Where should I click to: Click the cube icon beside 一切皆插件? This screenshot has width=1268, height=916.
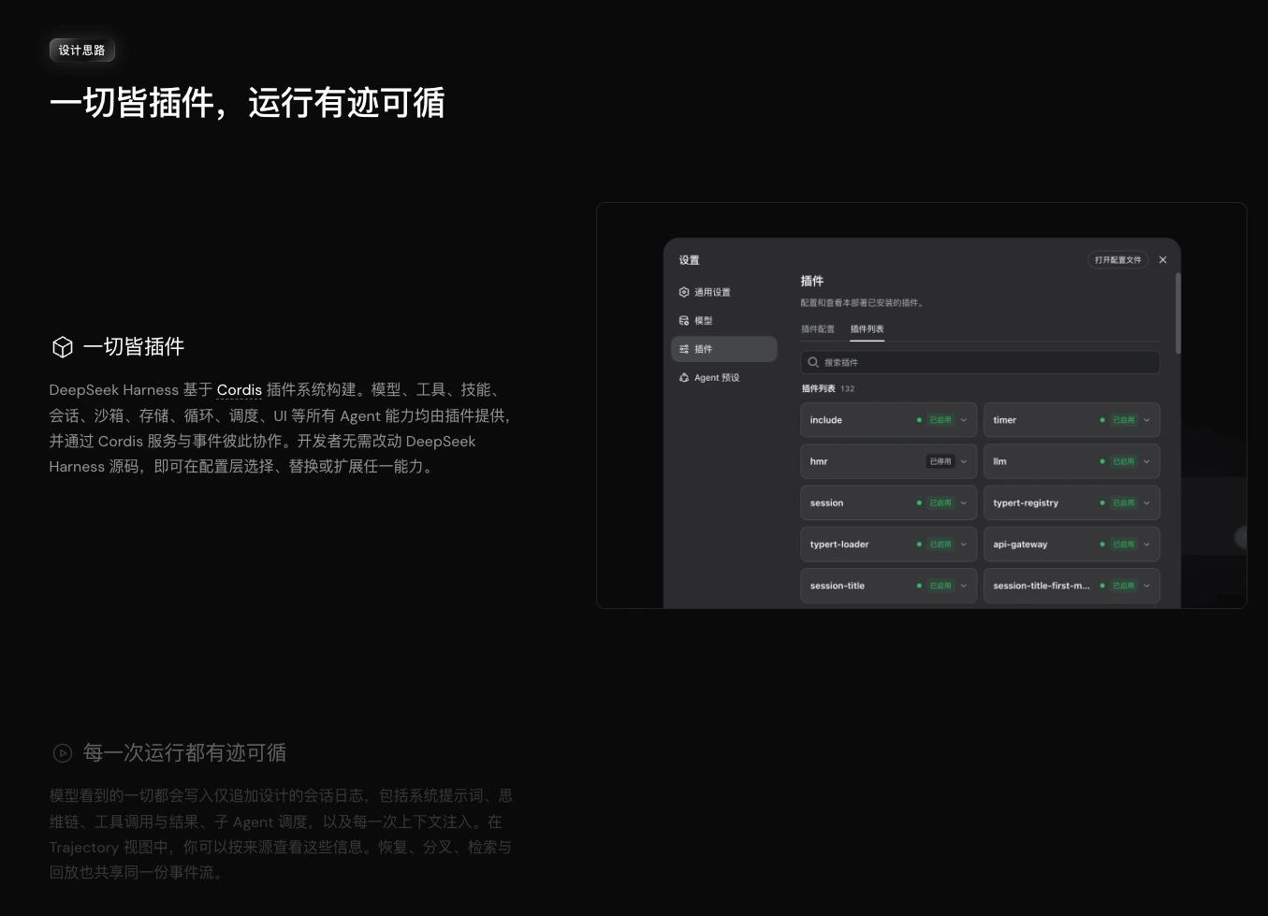click(63, 347)
